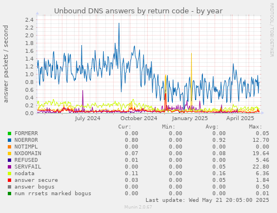Click the NOERROR current value 0.80

(132, 140)
